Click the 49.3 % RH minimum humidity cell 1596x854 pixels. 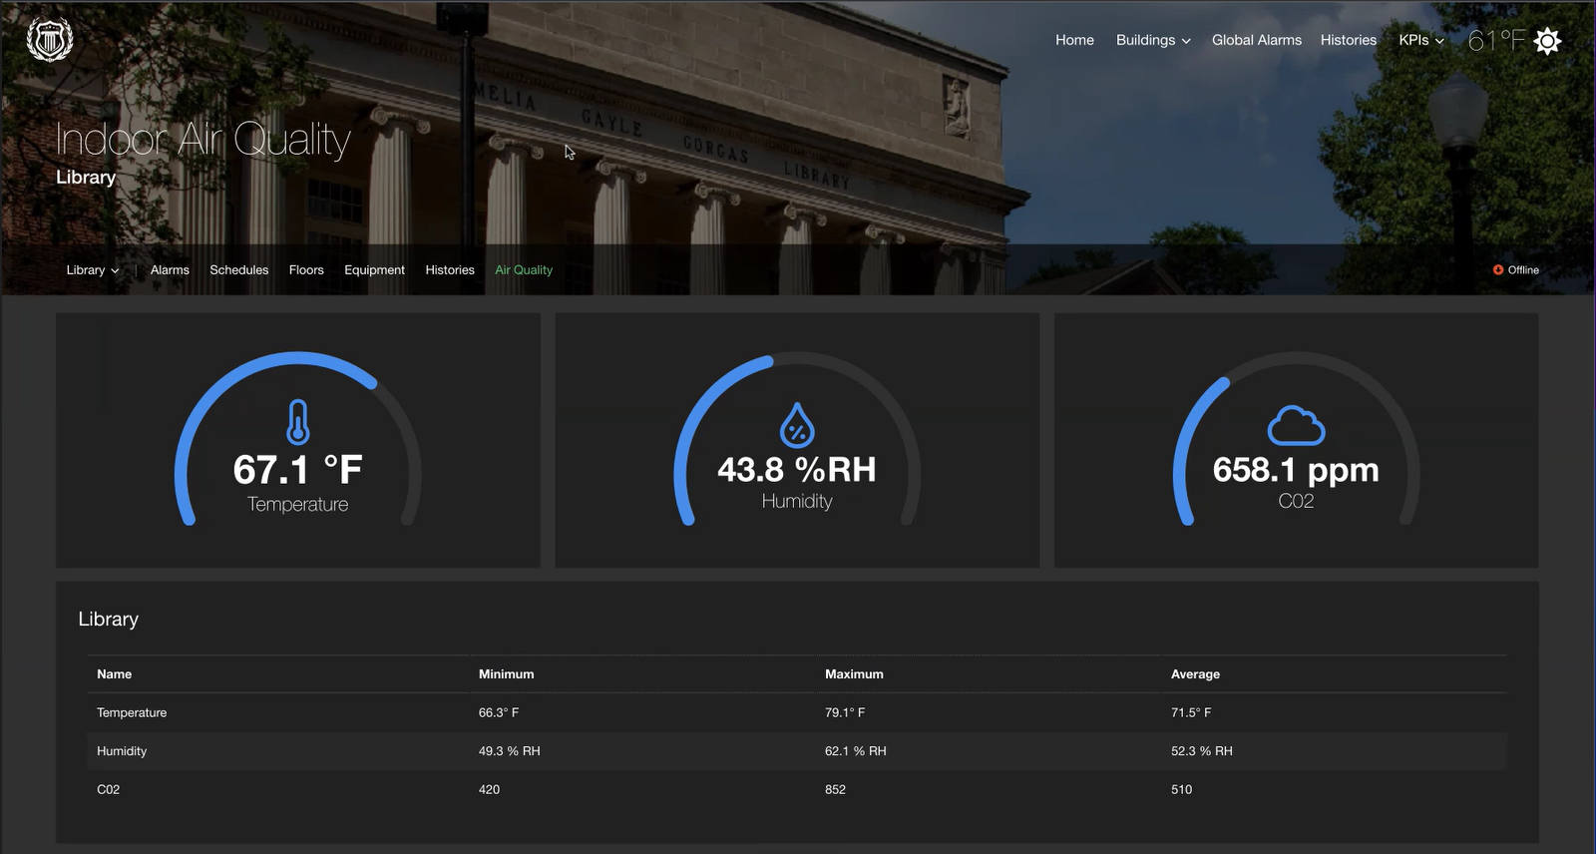click(510, 751)
